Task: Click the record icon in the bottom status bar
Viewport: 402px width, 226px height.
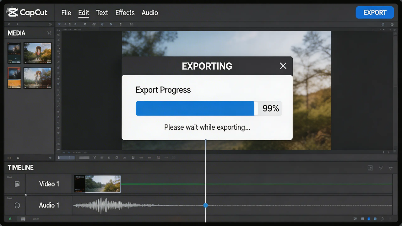Action: [x=10, y=219]
